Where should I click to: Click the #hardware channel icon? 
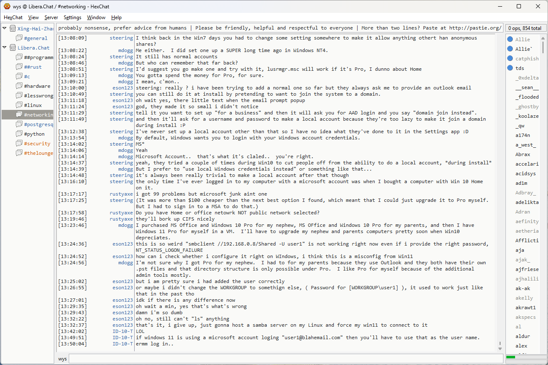19,86
